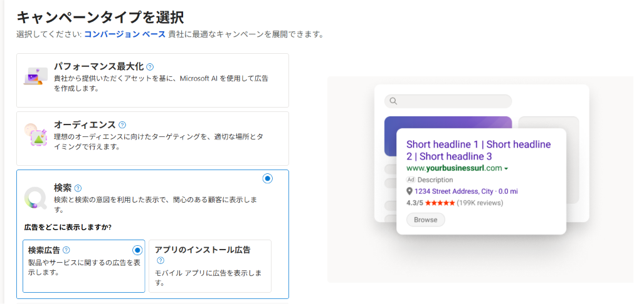
Task: Click the 4.3/5 rating value
Action: [x=415, y=203]
